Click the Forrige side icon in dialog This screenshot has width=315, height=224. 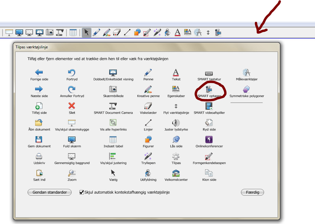39,72
